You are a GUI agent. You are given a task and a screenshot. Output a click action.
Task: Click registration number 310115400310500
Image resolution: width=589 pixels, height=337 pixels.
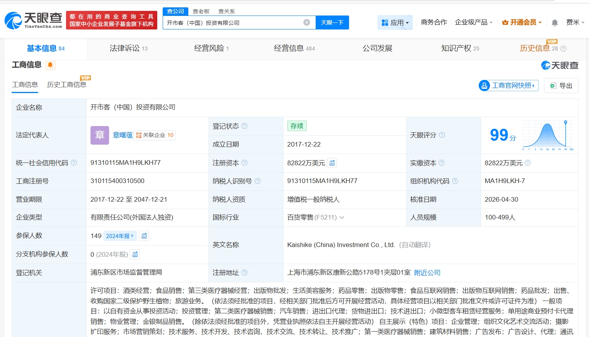[117, 181]
